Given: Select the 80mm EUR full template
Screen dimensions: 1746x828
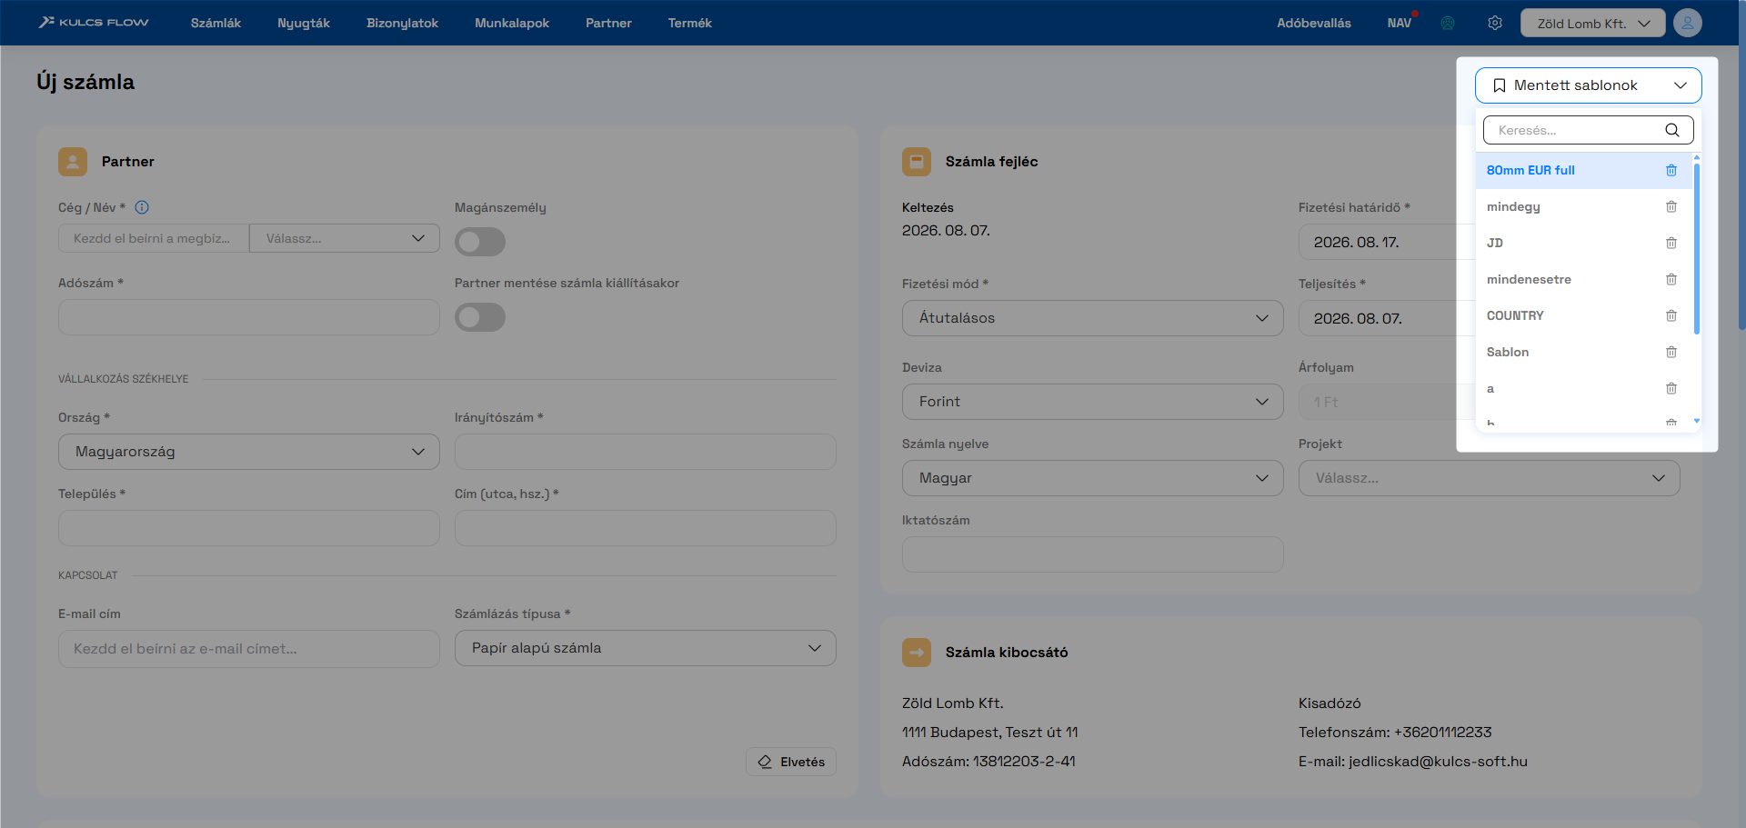Looking at the screenshot, I should [1584, 170].
